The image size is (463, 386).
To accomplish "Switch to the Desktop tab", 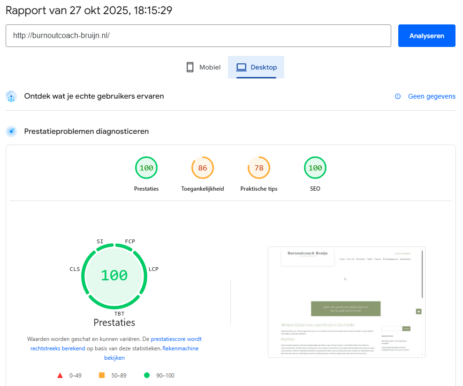I will click(x=256, y=67).
